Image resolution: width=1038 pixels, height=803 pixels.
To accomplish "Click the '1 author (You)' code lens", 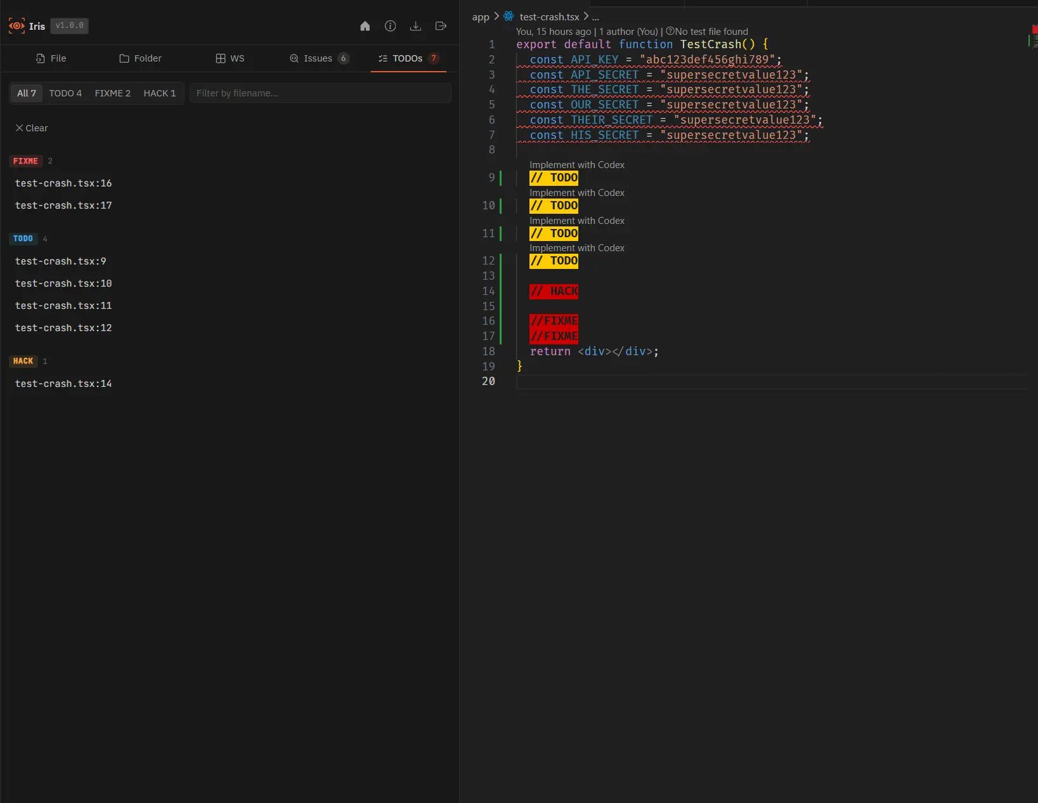I will 628,32.
